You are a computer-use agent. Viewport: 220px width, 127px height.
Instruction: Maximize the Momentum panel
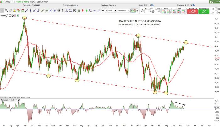(16, 100)
